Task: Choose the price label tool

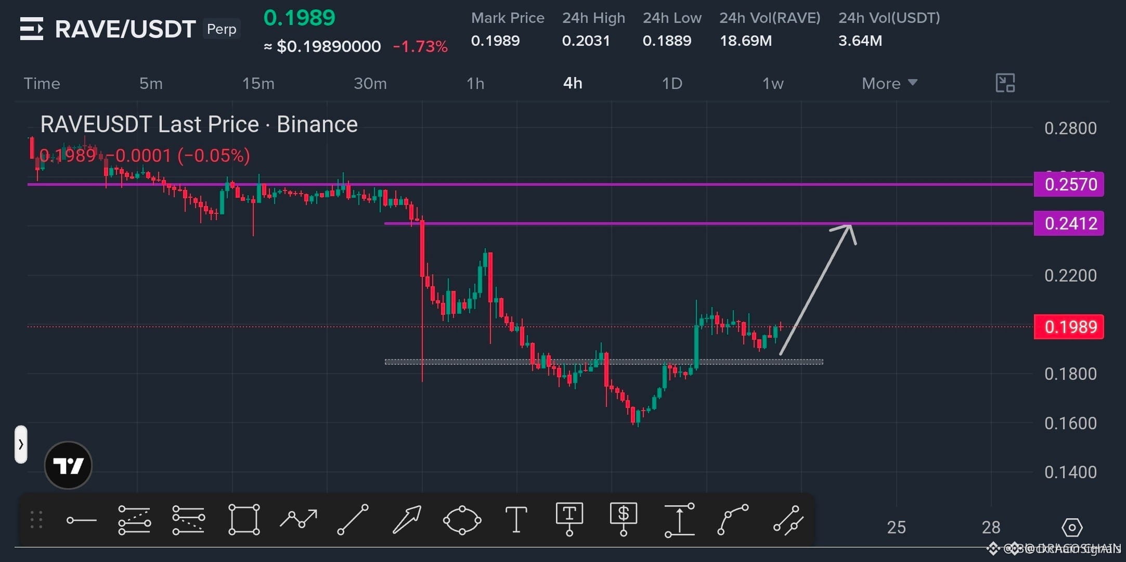Action: (x=624, y=519)
